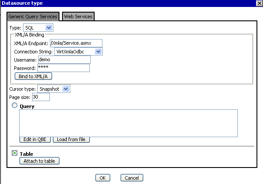This screenshot has width=263, height=184.
Task: Focus the Username field containing demo
Action: coord(64,59)
